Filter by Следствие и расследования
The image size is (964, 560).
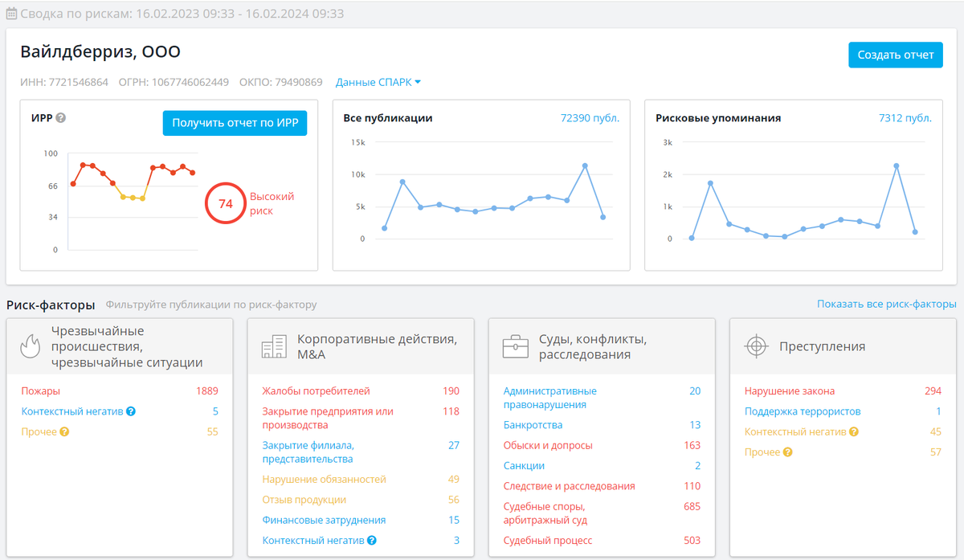pyautogui.click(x=569, y=486)
